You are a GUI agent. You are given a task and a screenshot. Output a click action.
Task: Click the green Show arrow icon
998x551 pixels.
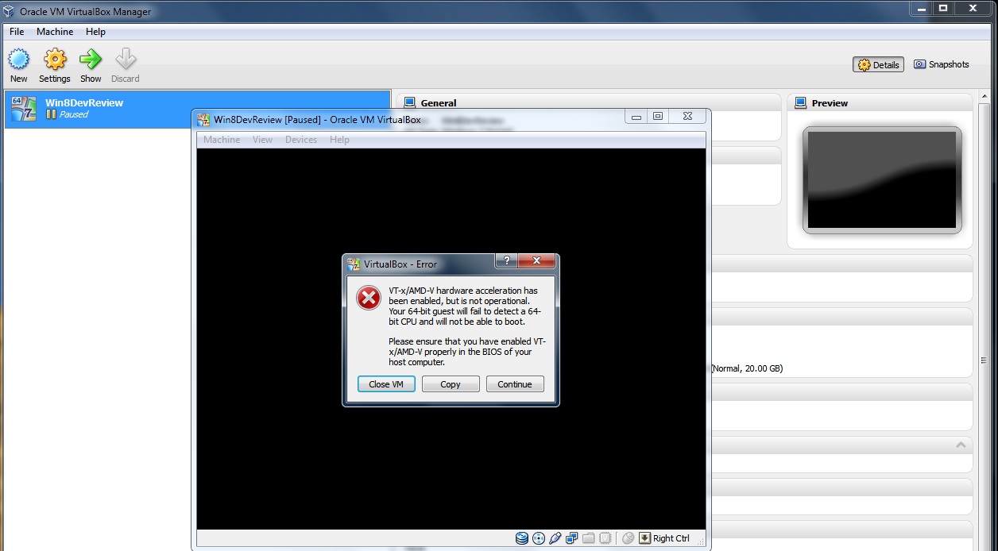pyautogui.click(x=91, y=60)
